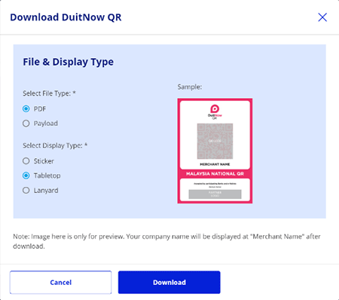The height and width of the screenshot is (300, 339).
Task: Click the 'Sample:' label
Action: (190, 87)
